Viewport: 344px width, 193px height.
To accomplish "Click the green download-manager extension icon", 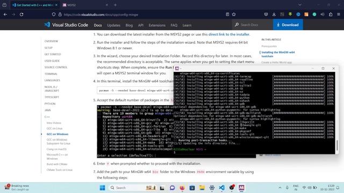I will [x=290, y=14].
